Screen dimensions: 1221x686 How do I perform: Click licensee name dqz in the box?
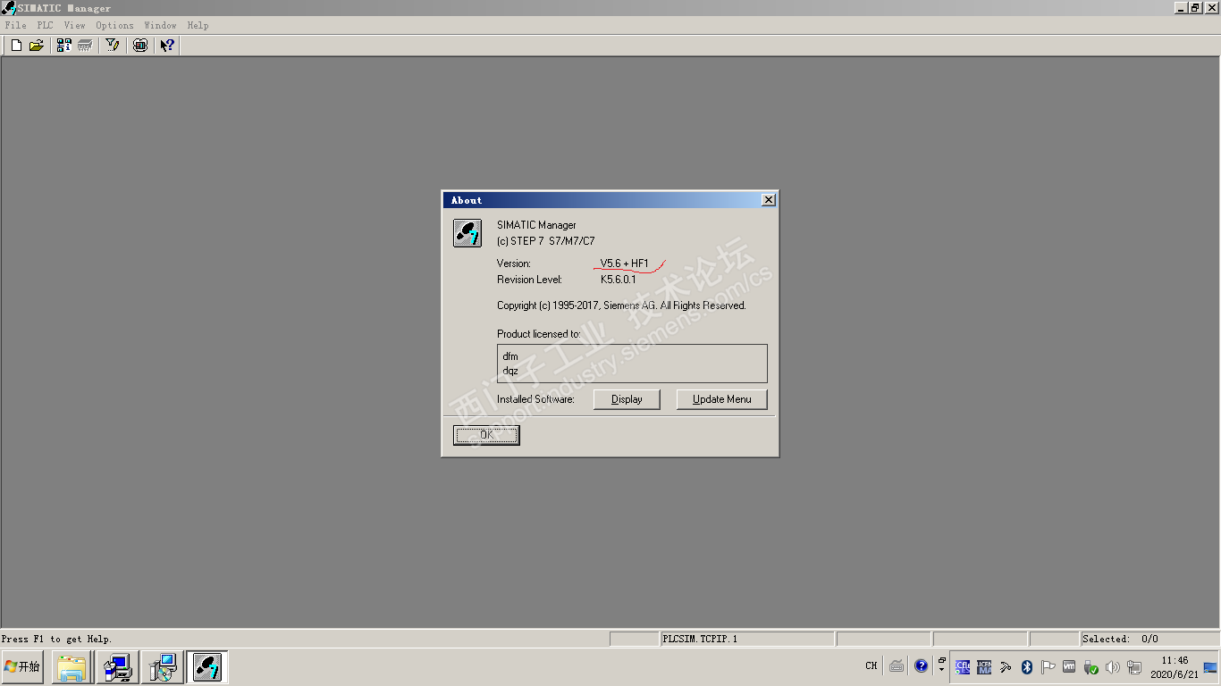[x=510, y=371]
